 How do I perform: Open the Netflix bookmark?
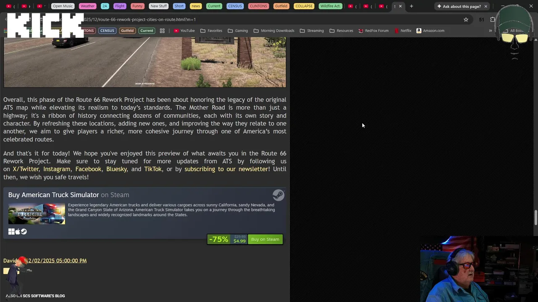pyautogui.click(x=403, y=31)
